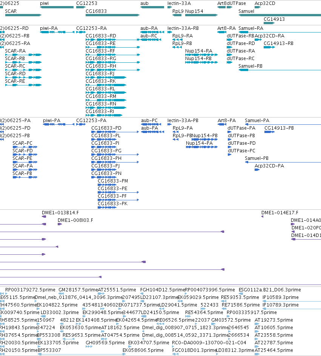
Task: Select the SCAR gene label in top track
Action: [x=11, y=11]
